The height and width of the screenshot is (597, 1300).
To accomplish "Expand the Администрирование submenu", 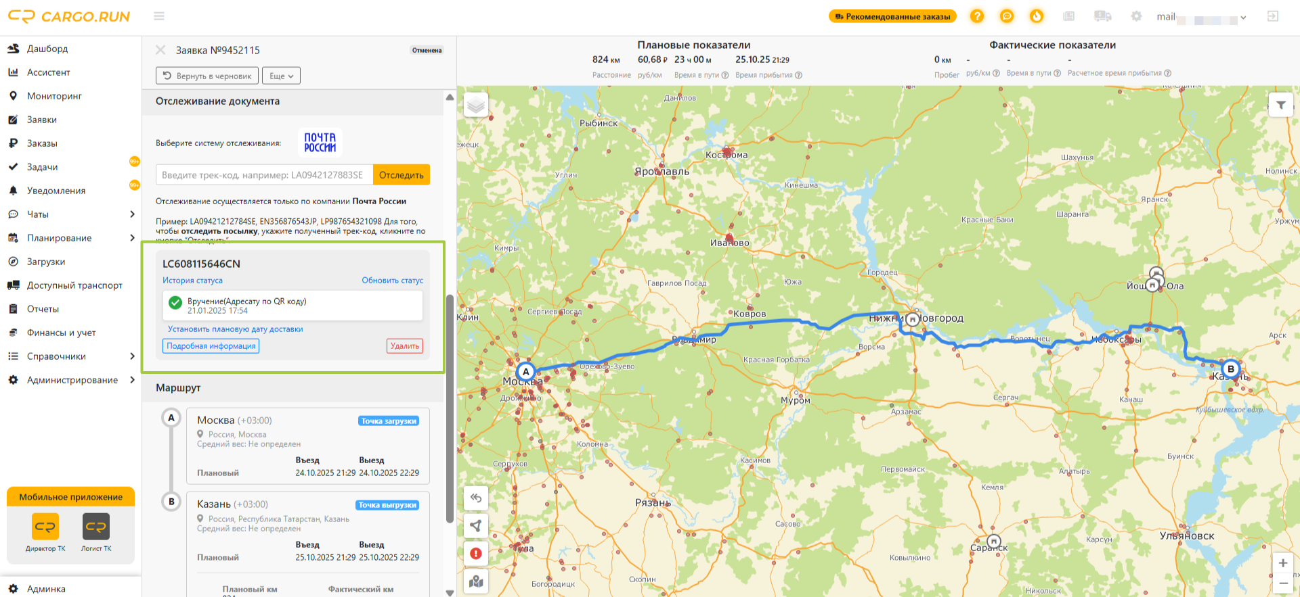I will click(132, 380).
